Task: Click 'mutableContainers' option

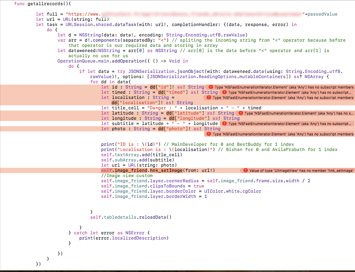Action: [x=263, y=77]
